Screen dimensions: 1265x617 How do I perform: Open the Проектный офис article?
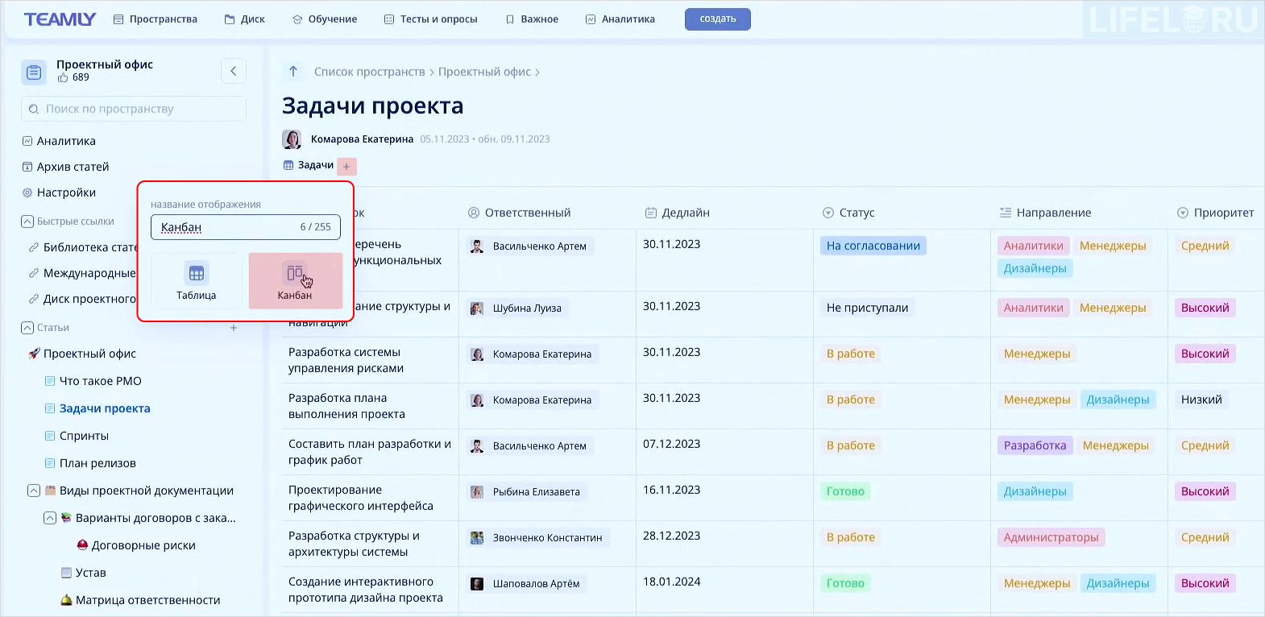tap(82, 354)
